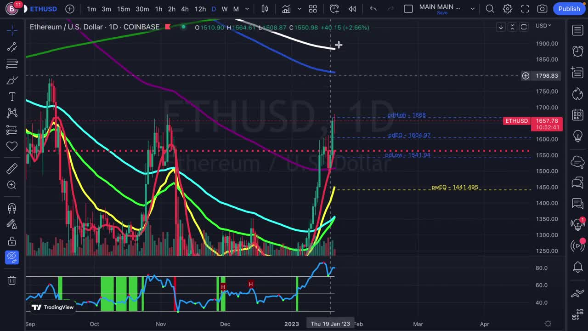
Task: Open the user profile avatar menu
Action: (12, 9)
